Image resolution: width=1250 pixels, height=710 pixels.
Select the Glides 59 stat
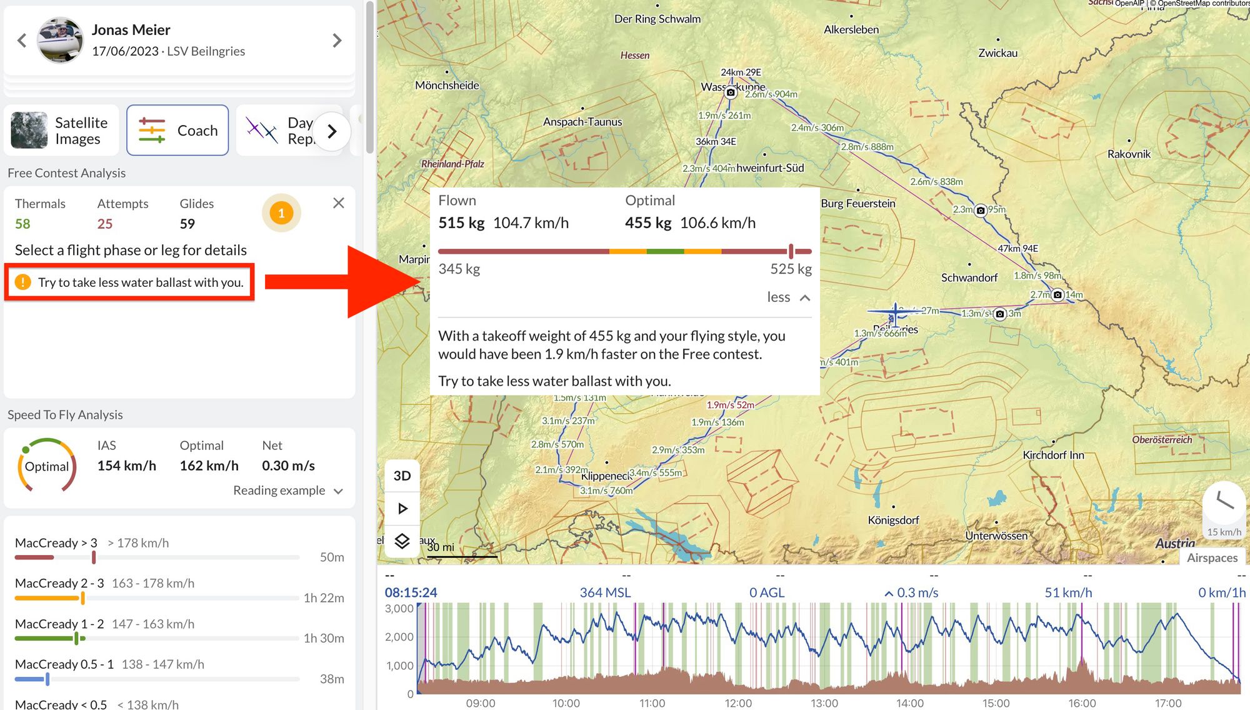(x=196, y=214)
